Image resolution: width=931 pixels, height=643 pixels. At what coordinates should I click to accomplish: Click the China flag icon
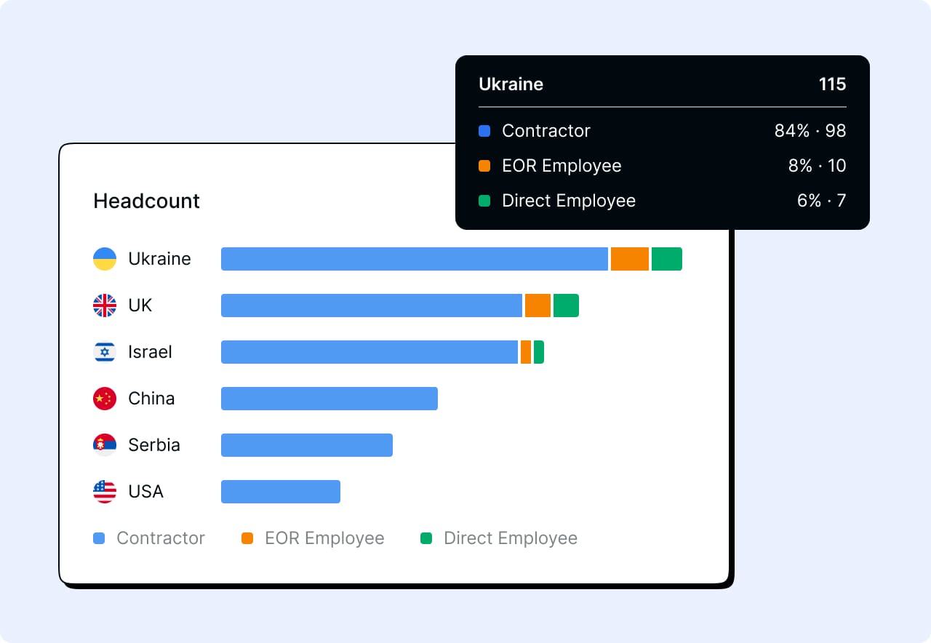104,398
